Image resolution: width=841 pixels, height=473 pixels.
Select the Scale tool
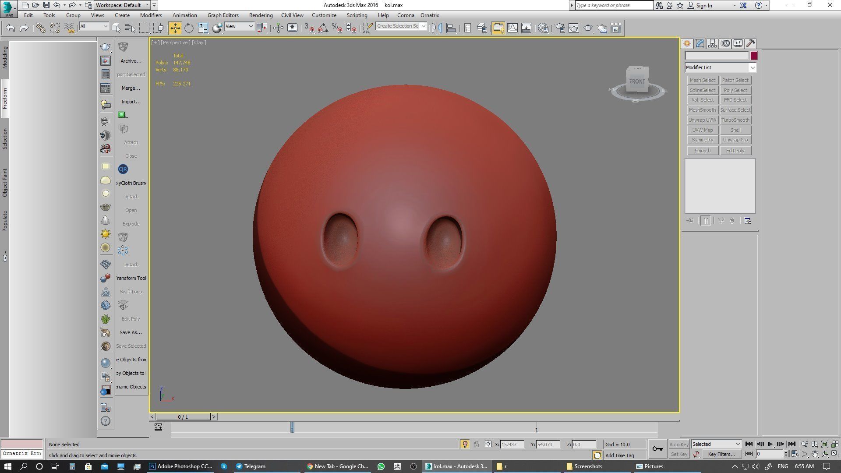(x=203, y=28)
